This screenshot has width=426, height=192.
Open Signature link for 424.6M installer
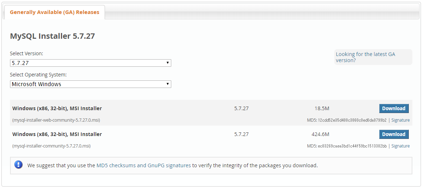[401, 146]
